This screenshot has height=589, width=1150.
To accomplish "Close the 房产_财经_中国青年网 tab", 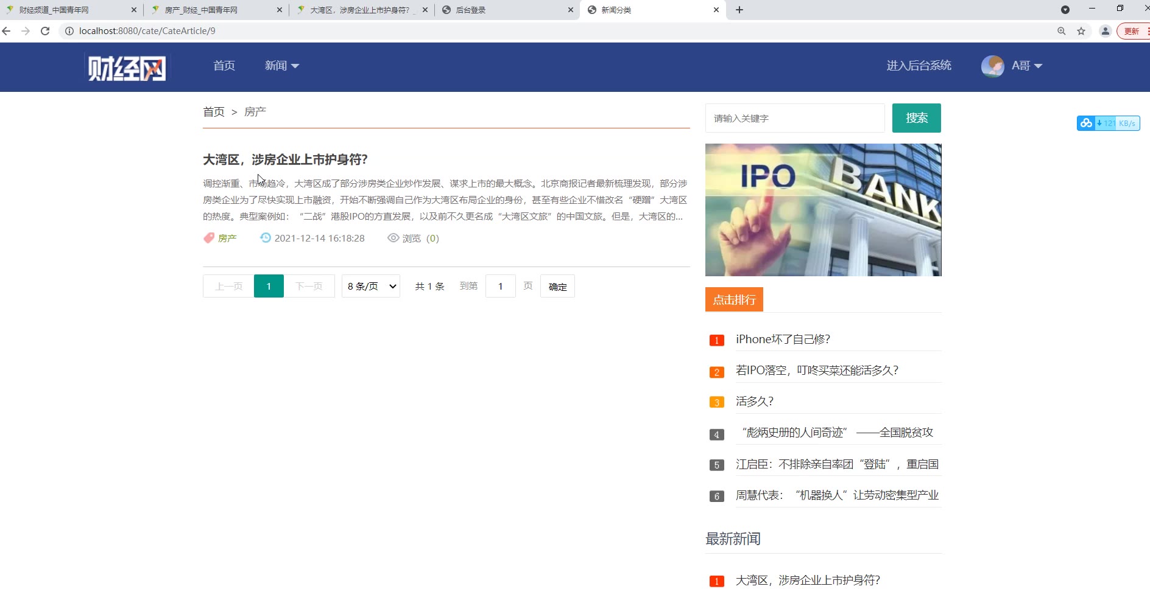I will [280, 10].
